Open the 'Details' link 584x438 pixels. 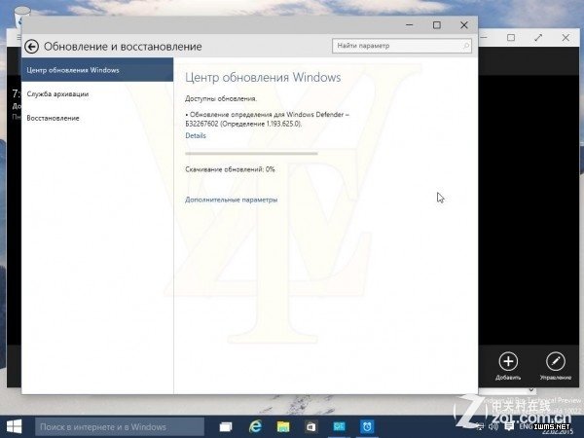[196, 135]
